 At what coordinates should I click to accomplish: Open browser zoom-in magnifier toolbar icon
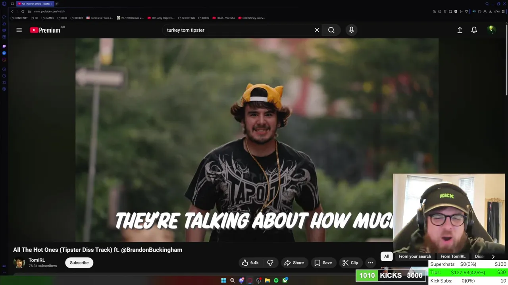434,11
